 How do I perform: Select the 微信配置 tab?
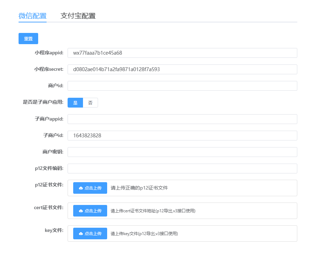coord(33,16)
